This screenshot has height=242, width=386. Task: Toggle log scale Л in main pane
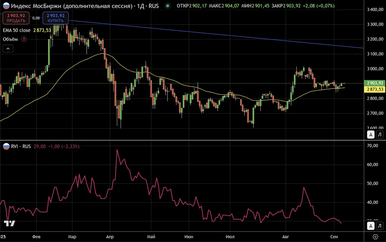coord(380,135)
